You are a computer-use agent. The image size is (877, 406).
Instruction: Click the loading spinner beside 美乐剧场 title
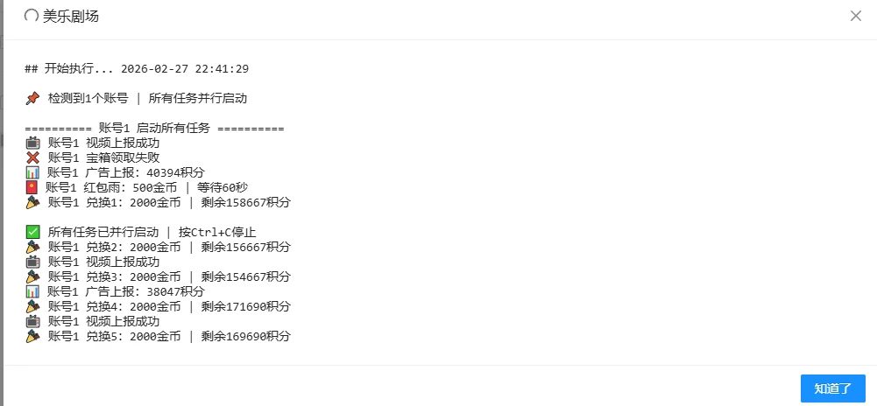pos(32,16)
